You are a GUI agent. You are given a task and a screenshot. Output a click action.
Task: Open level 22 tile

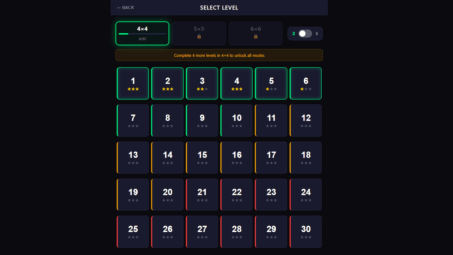(x=237, y=194)
